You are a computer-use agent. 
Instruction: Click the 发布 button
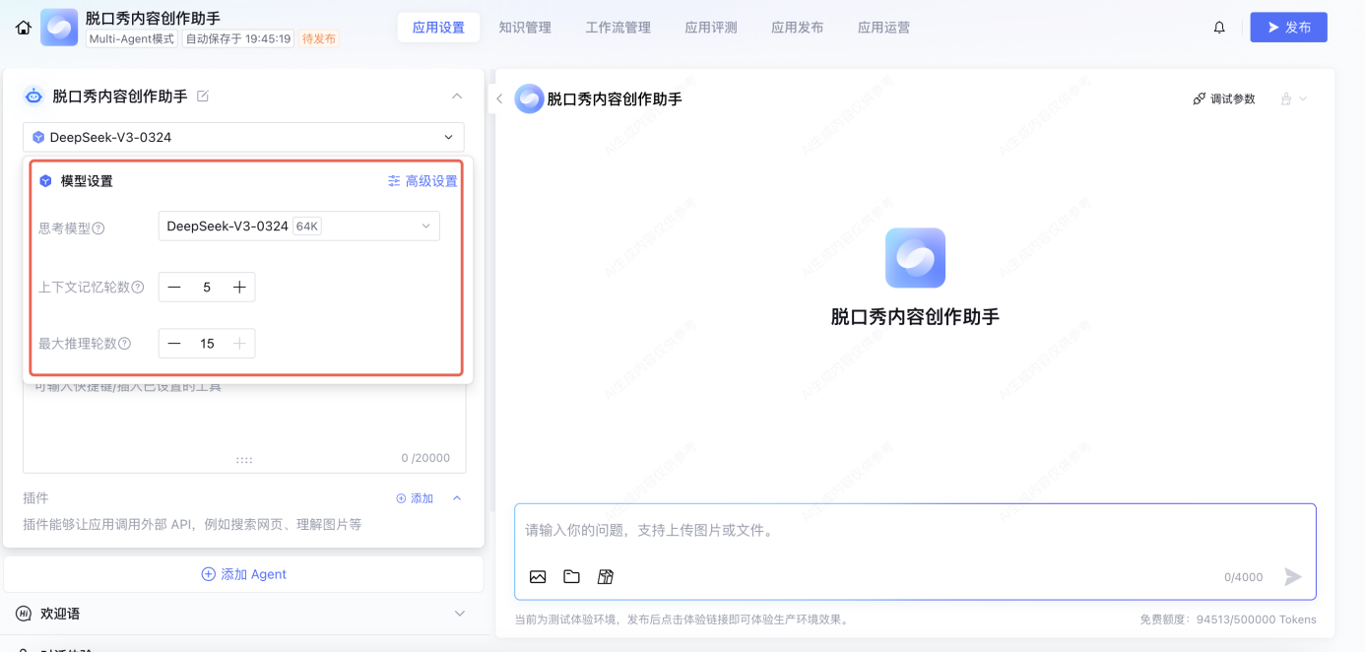[x=1288, y=28]
